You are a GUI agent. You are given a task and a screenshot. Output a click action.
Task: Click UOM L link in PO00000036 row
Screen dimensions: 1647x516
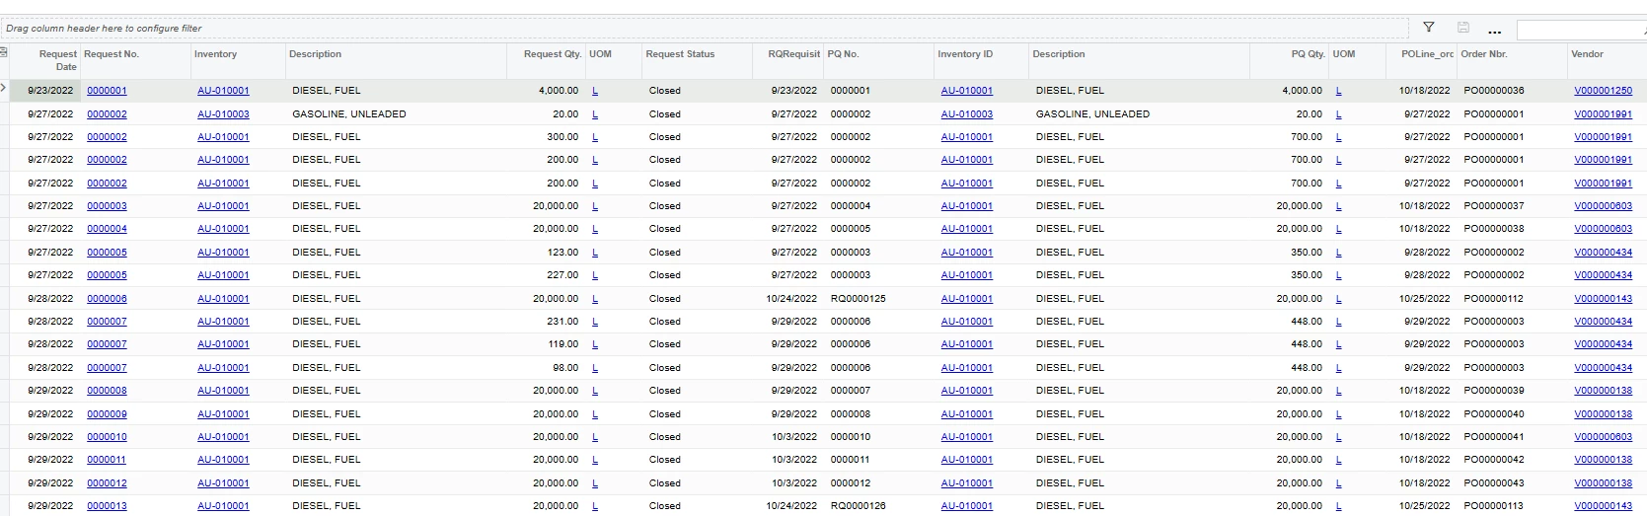click(x=1338, y=91)
